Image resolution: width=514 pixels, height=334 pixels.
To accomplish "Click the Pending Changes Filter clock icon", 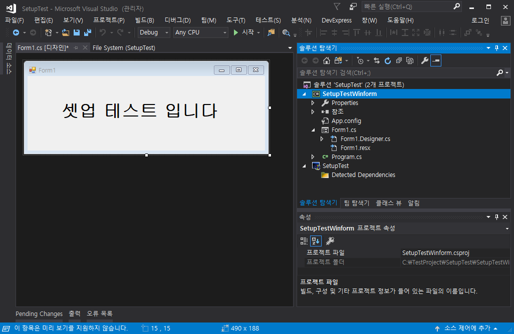I will [360, 60].
